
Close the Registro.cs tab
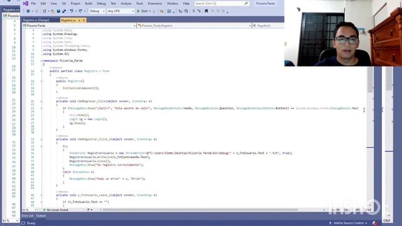pos(84,20)
